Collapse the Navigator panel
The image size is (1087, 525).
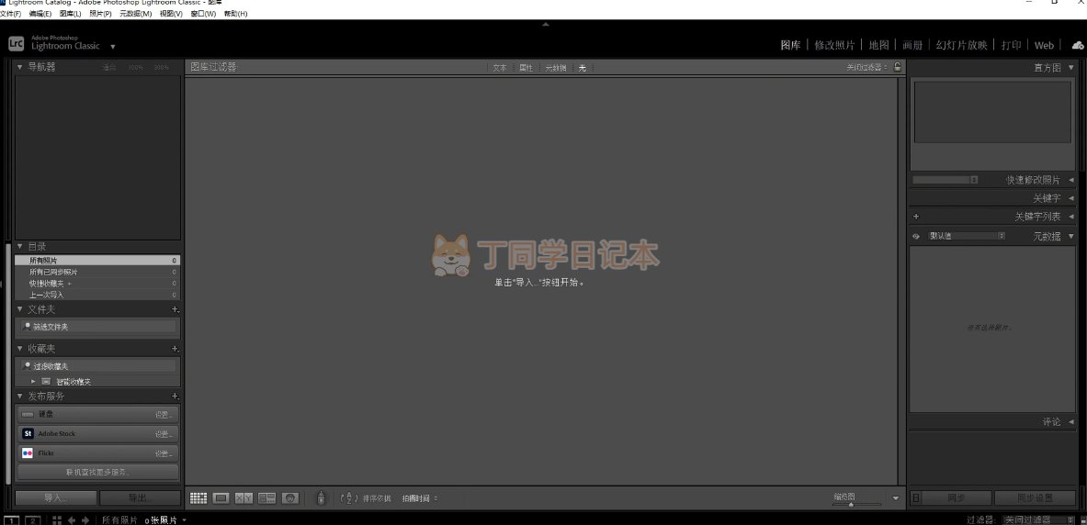(x=19, y=67)
